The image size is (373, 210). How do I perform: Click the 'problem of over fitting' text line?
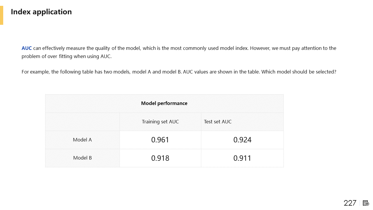66,57
